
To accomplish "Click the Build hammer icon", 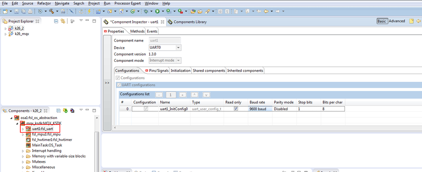I will pos(52,11).
